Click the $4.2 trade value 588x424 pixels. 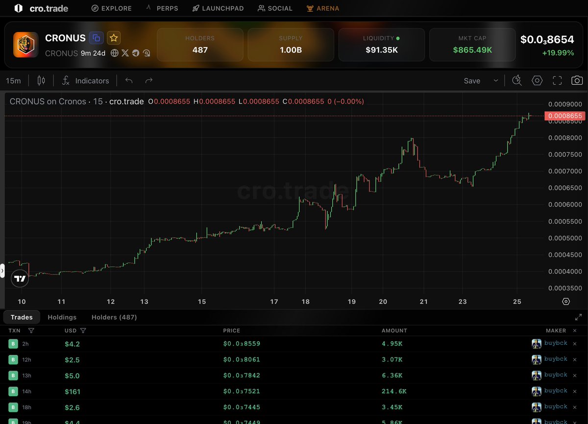[x=72, y=344]
